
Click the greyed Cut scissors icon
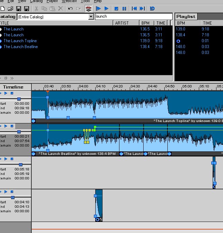coord(36,9)
